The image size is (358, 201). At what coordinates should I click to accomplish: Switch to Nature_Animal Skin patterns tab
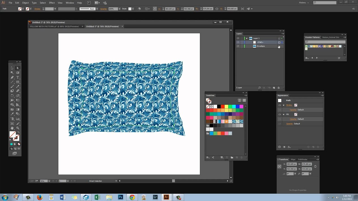click(x=331, y=37)
